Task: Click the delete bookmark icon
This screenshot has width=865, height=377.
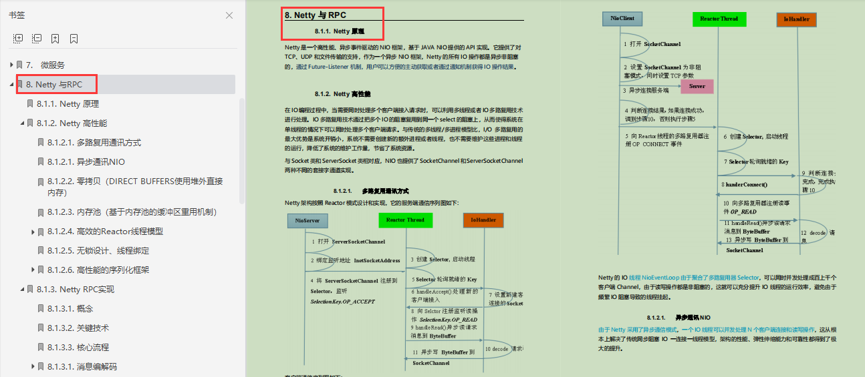Action: pos(74,39)
